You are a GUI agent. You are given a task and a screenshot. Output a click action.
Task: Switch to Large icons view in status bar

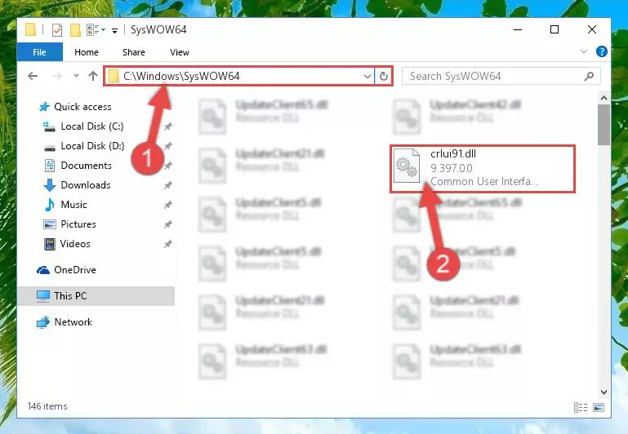pos(599,407)
